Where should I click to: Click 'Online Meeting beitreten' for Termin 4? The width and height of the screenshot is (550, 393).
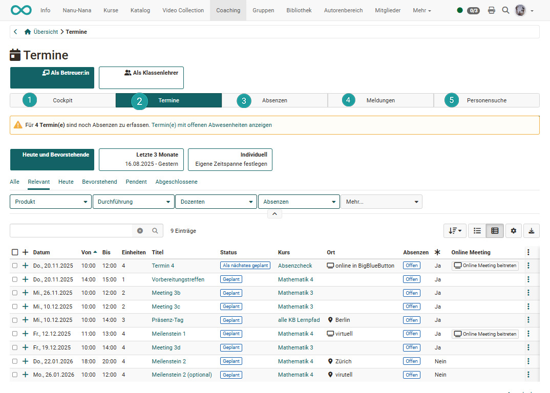coord(484,265)
